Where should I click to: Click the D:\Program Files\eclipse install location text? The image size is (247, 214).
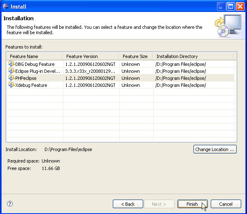click(x=68, y=149)
